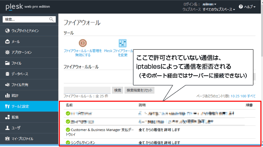Click the 検索 button
The image size is (263, 147).
click(x=118, y=90)
